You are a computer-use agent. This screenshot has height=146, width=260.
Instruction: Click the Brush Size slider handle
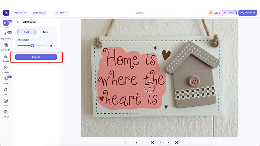[x=32, y=46]
